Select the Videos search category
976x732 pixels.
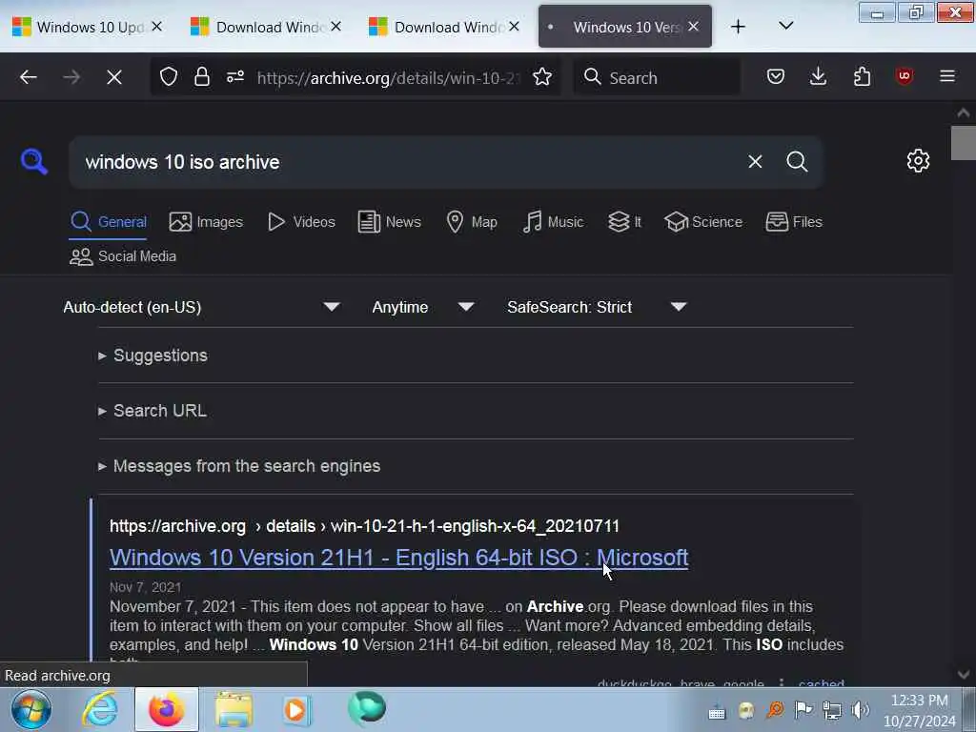coord(301,222)
